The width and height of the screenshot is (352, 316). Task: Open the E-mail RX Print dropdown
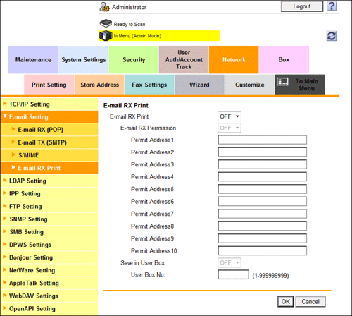pos(230,116)
